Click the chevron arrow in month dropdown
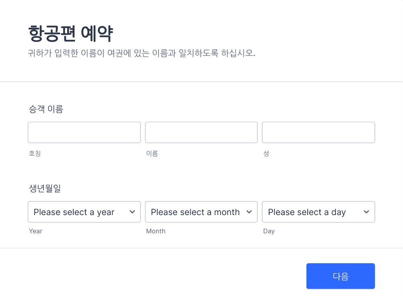 249,212
